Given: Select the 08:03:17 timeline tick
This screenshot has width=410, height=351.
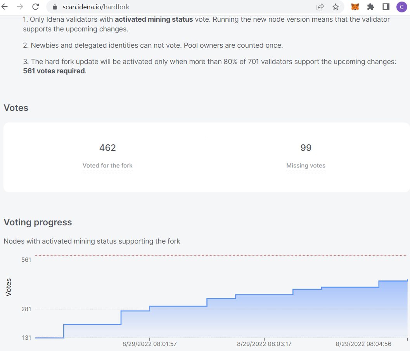Looking at the screenshot, I should [x=264, y=344].
